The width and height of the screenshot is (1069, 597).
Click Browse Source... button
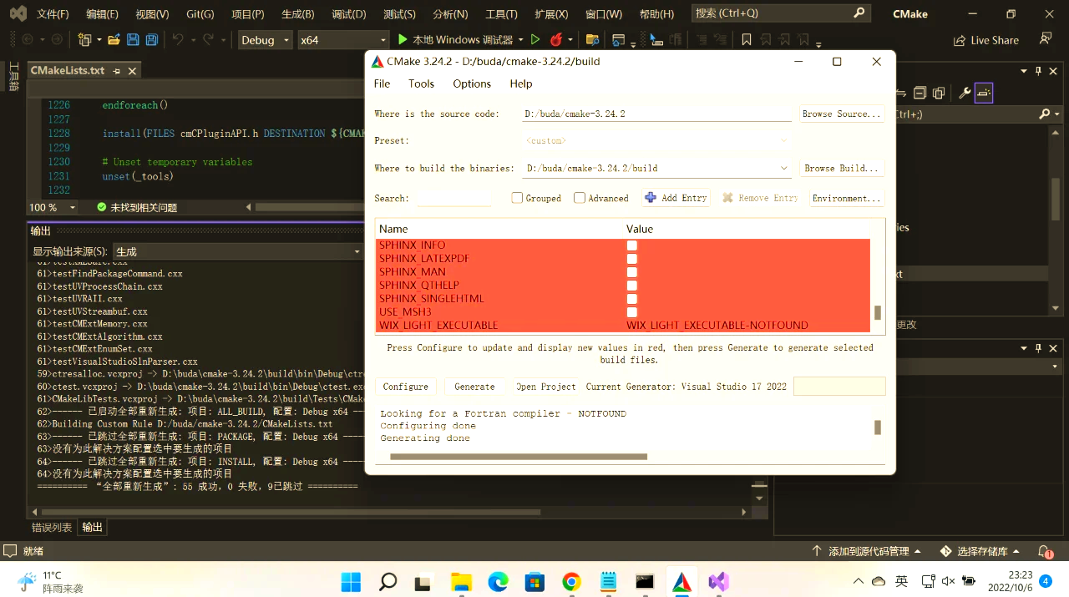[x=842, y=114]
